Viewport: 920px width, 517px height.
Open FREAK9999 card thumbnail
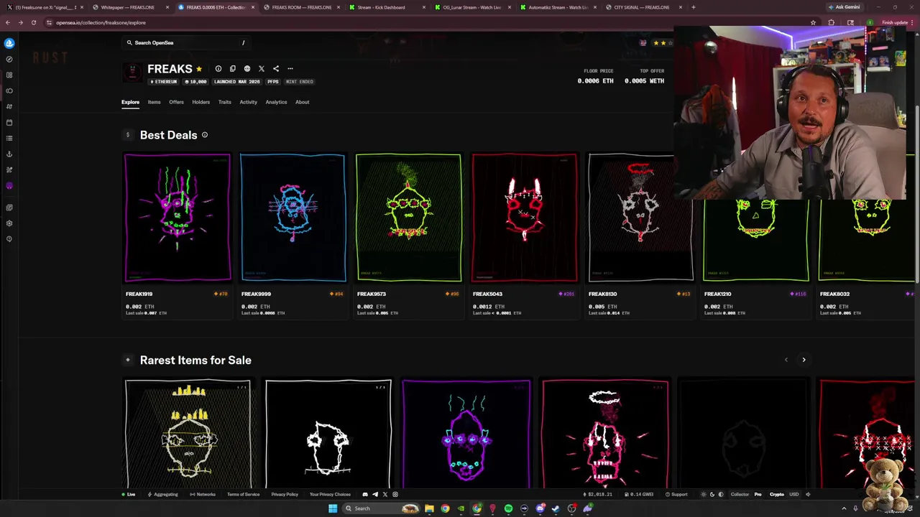(293, 218)
